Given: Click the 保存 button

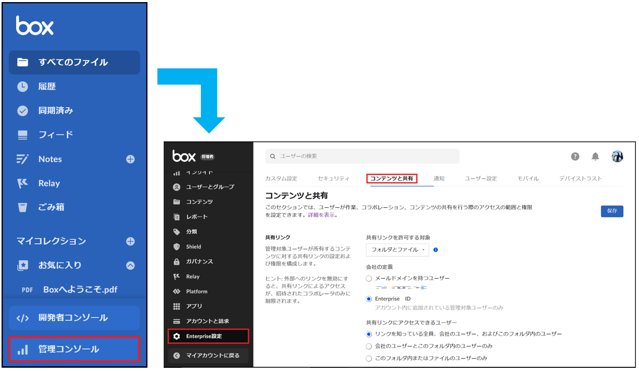Looking at the screenshot, I should (612, 211).
